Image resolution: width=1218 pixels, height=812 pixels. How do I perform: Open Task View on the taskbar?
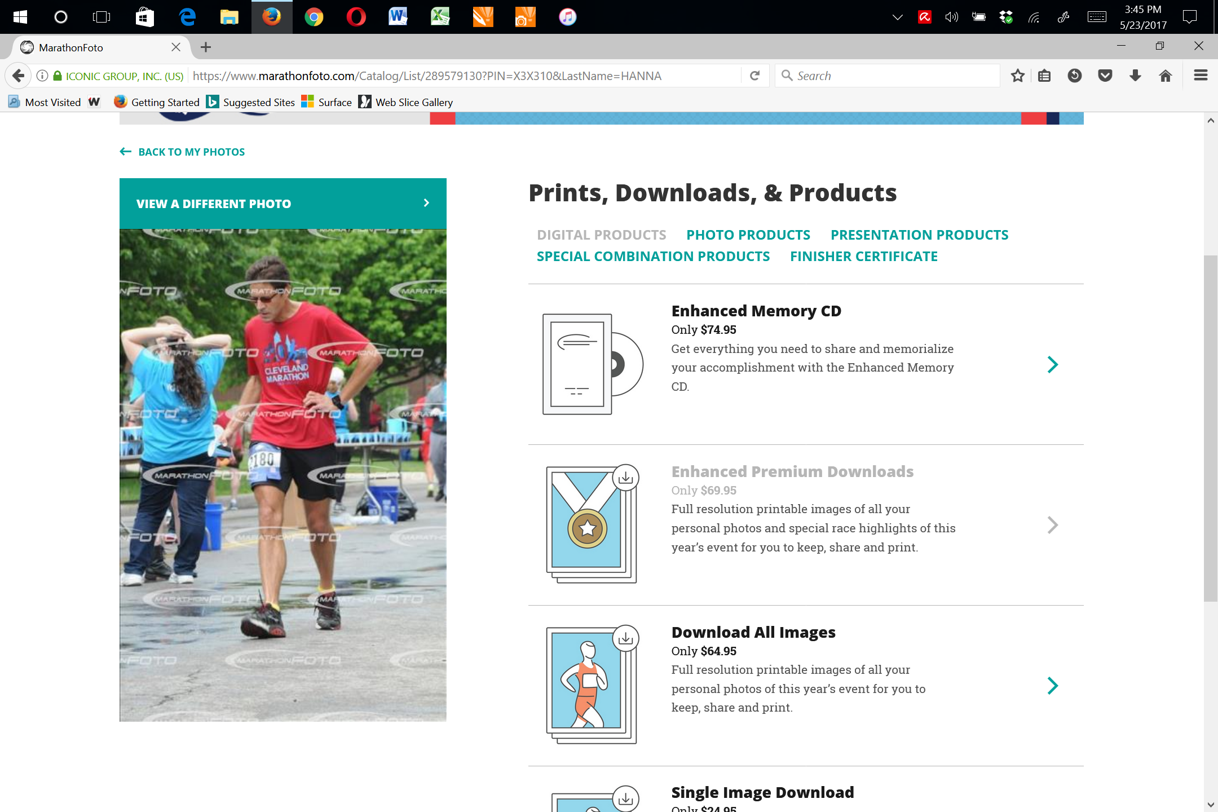[101, 17]
